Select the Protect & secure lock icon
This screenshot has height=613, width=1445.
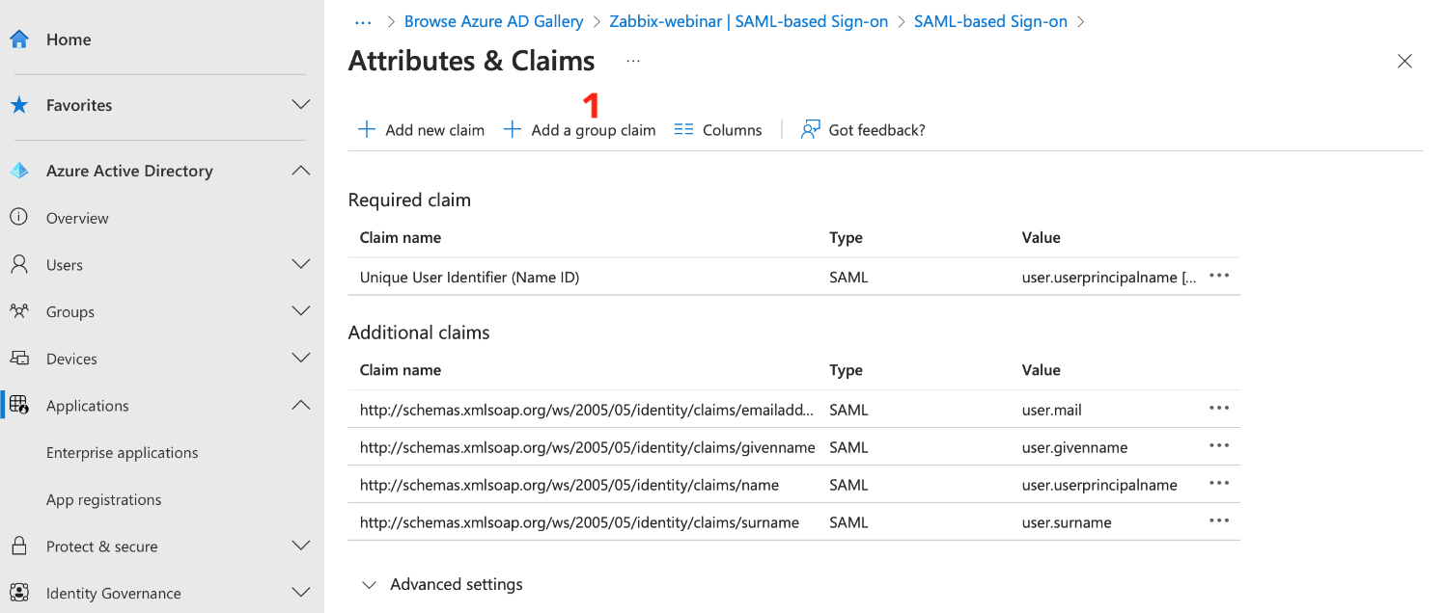coord(19,546)
